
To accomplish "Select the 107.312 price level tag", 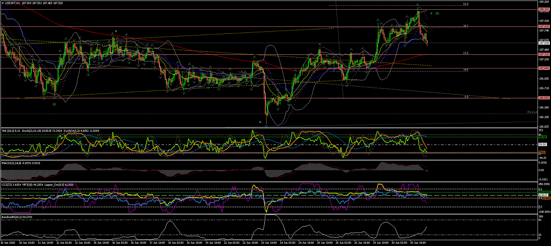I will (544, 55).
